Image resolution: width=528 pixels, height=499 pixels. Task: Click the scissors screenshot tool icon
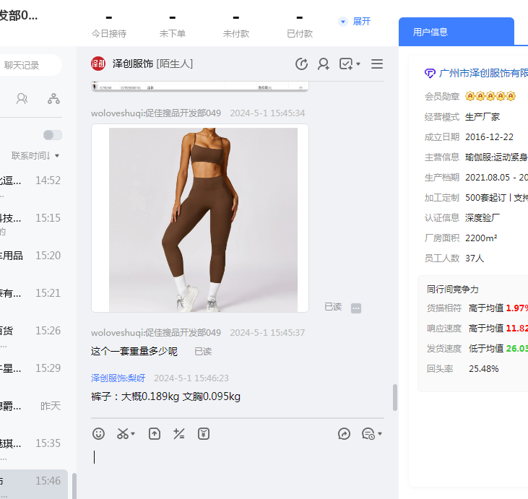123,434
